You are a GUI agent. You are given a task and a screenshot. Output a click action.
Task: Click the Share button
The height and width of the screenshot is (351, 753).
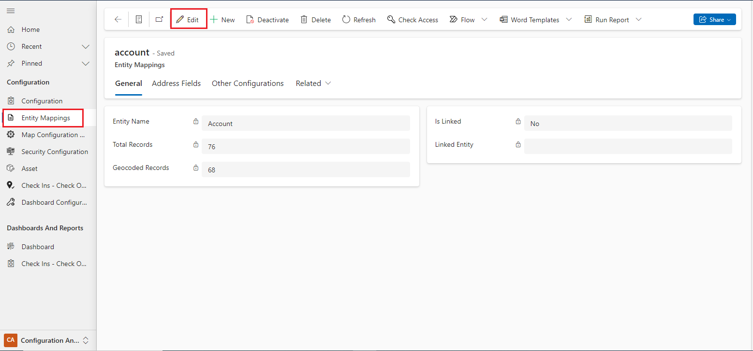pos(714,20)
